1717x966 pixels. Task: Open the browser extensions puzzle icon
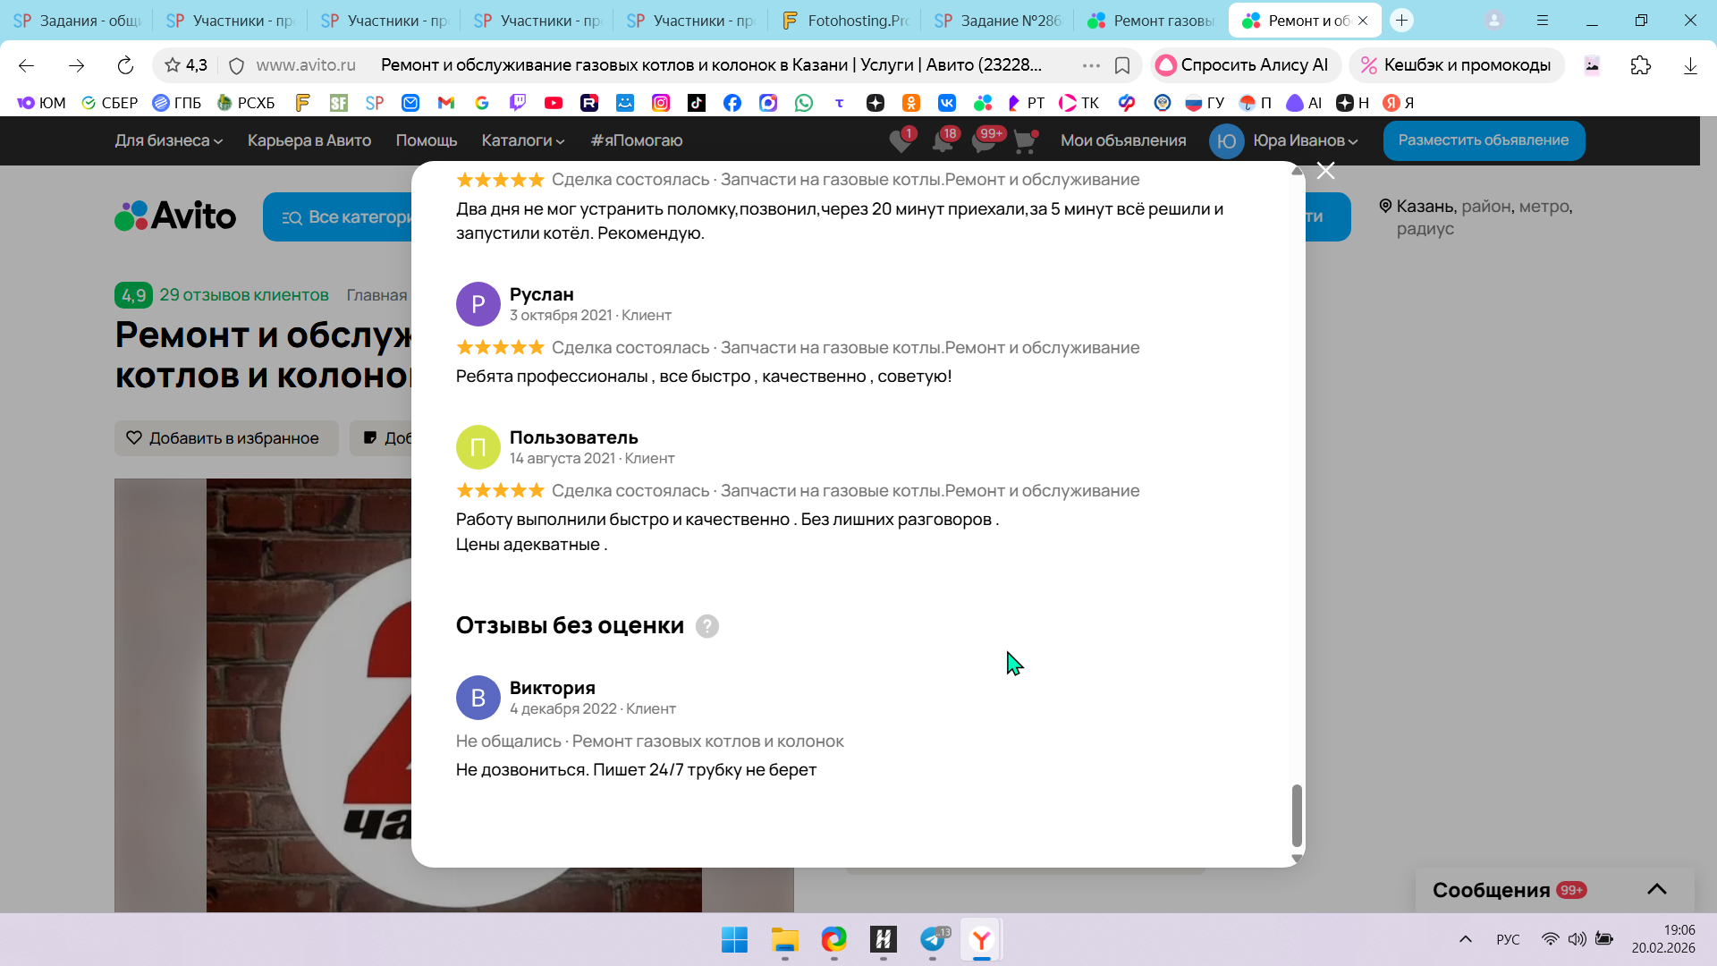tap(1640, 65)
